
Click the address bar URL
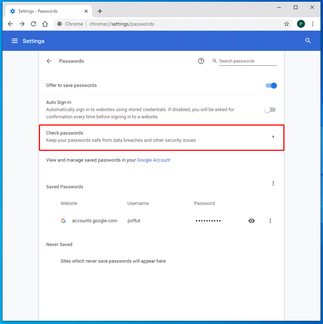coord(121,24)
